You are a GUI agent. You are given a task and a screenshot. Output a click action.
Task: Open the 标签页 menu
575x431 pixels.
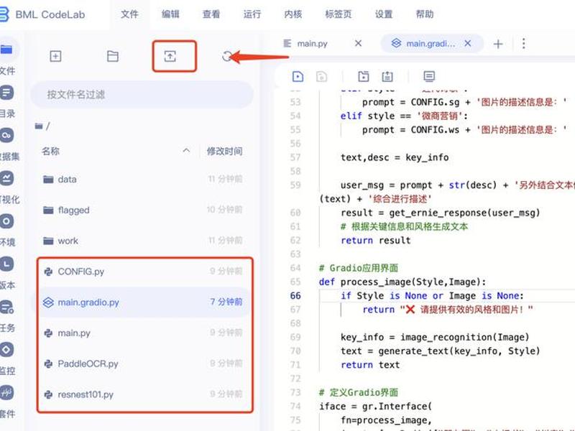click(338, 14)
